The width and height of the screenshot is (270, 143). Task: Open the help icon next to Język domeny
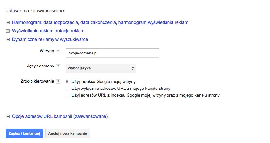point(58,66)
